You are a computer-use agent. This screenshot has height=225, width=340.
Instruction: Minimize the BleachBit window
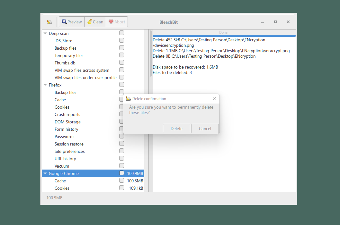(263, 22)
